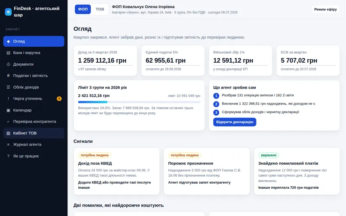Click the Облік доходів list icon

tap(8, 87)
